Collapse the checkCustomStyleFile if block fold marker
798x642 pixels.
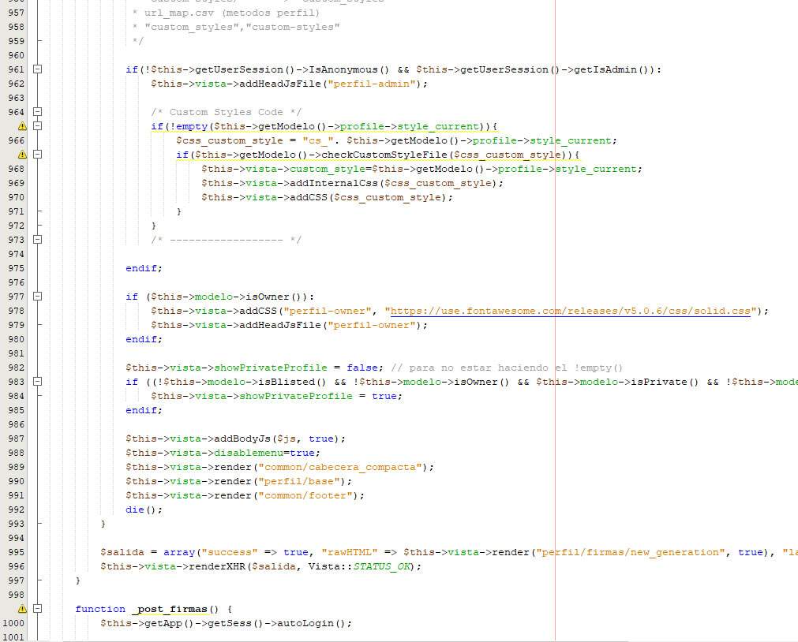[x=38, y=155]
